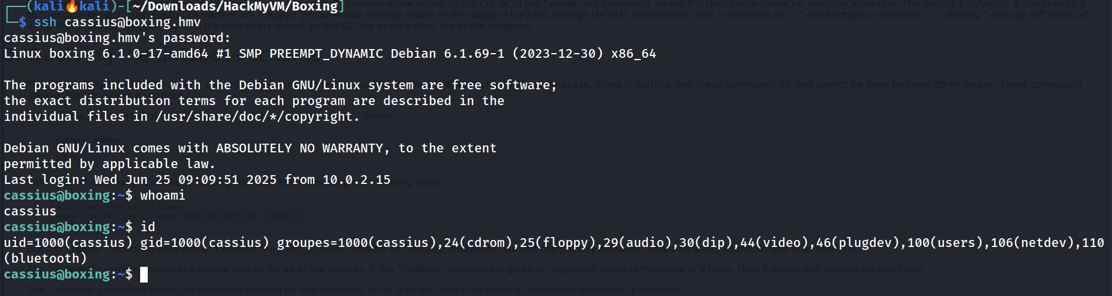This screenshot has width=1112, height=296.
Task: Click the cassius@boxing prompt before whoami
Action: pyautogui.click(x=57, y=196)
